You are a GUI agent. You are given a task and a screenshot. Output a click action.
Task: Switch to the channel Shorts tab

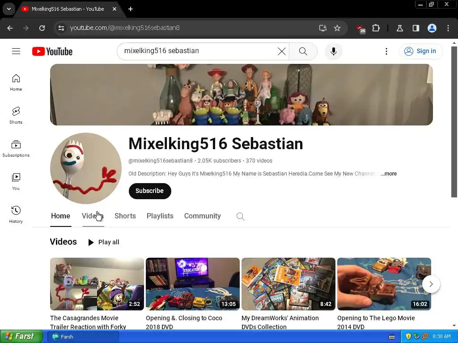coord(125,216)
